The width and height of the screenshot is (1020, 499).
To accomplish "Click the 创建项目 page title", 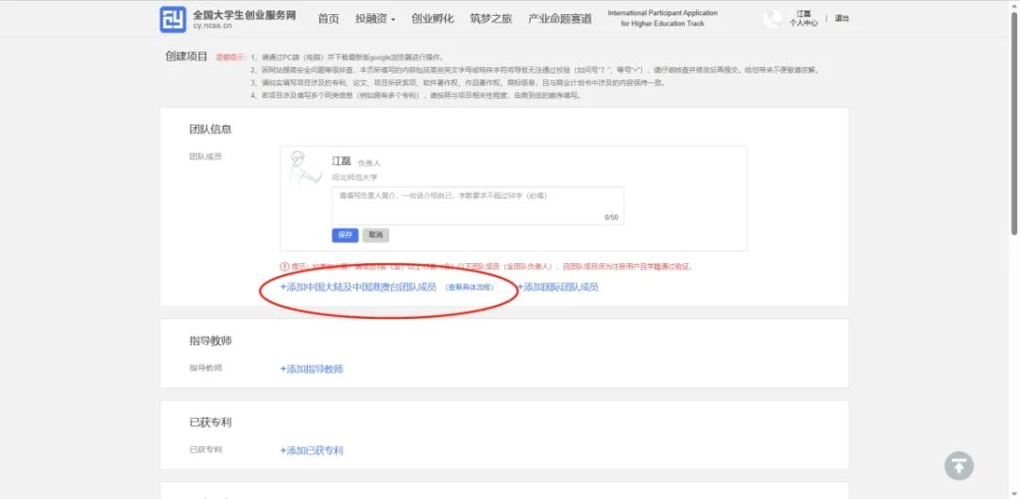I will [186, 57].
